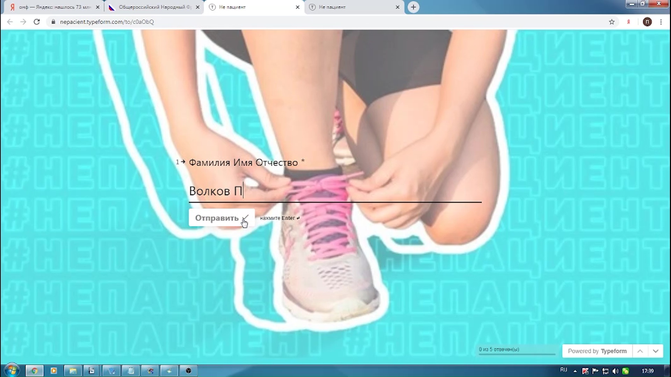The height and width of the screenshot is (377, 671).
Task: Open the Windows Start menu
Action: 12,370
